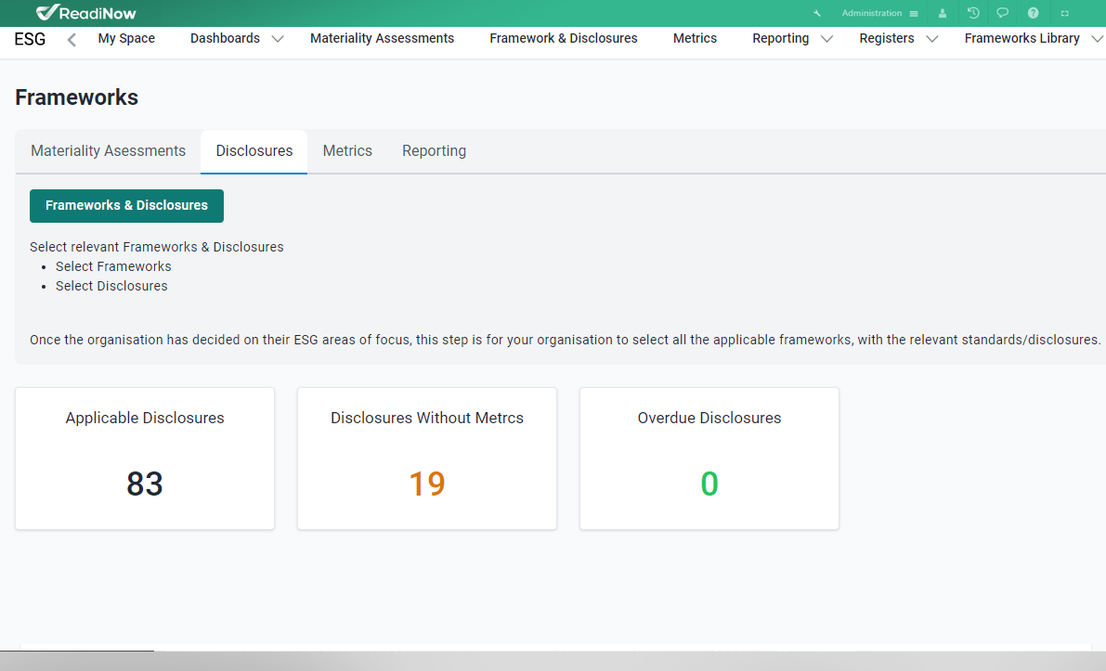
Task: Click the 83 applicable disclosures count
Action: (x=145, y=484)
